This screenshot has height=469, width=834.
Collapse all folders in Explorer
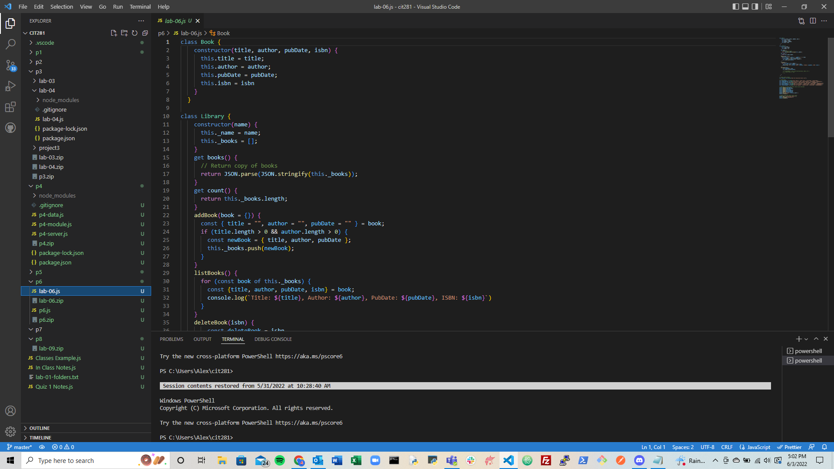click(x=145, y=33)
